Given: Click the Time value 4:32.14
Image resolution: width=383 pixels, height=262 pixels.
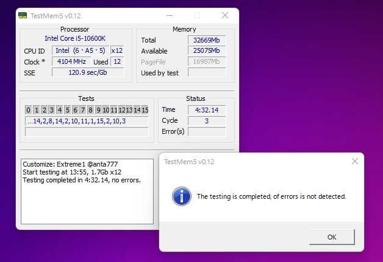Looking at the screenshot, I should pyautogui.click(x=207, y=110).
